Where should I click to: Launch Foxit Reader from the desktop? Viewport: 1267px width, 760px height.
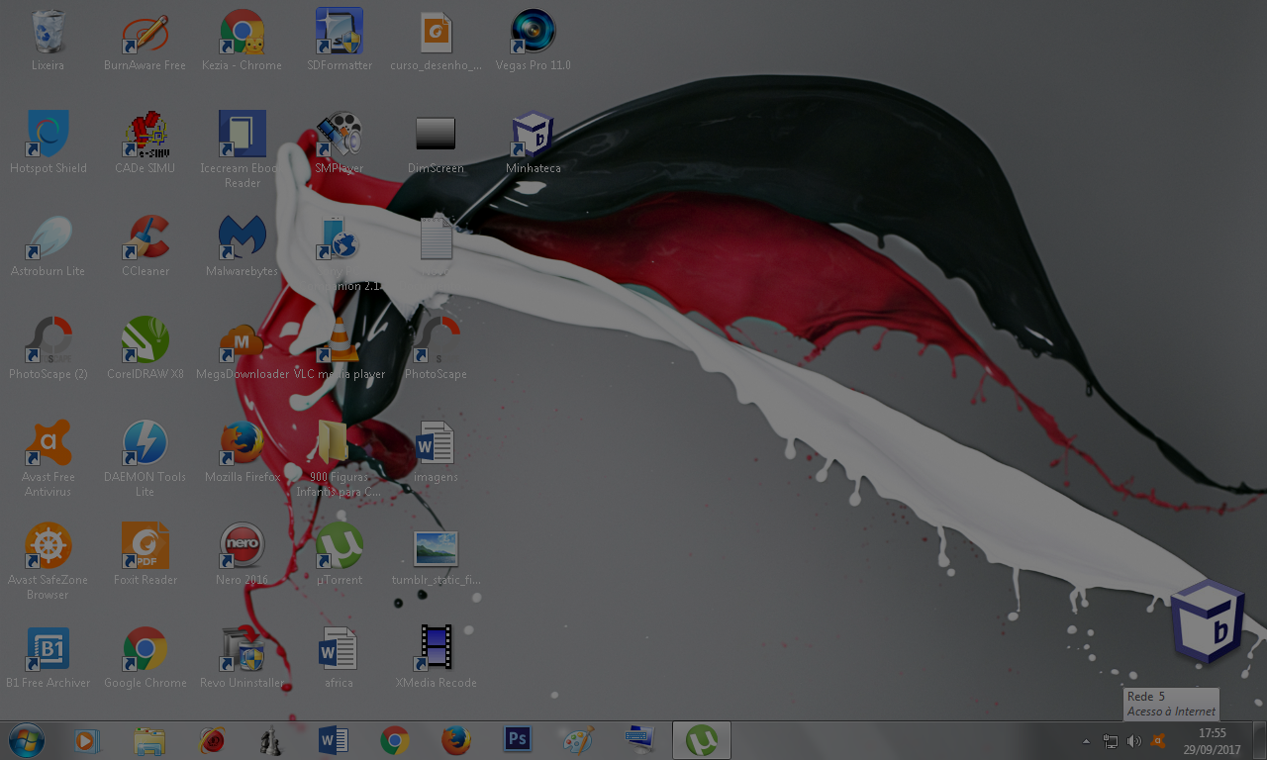coord(145,554)
